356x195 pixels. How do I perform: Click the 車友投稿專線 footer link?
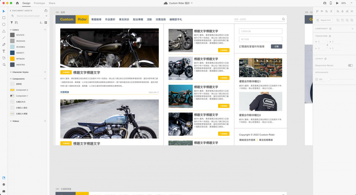point(266,140)
